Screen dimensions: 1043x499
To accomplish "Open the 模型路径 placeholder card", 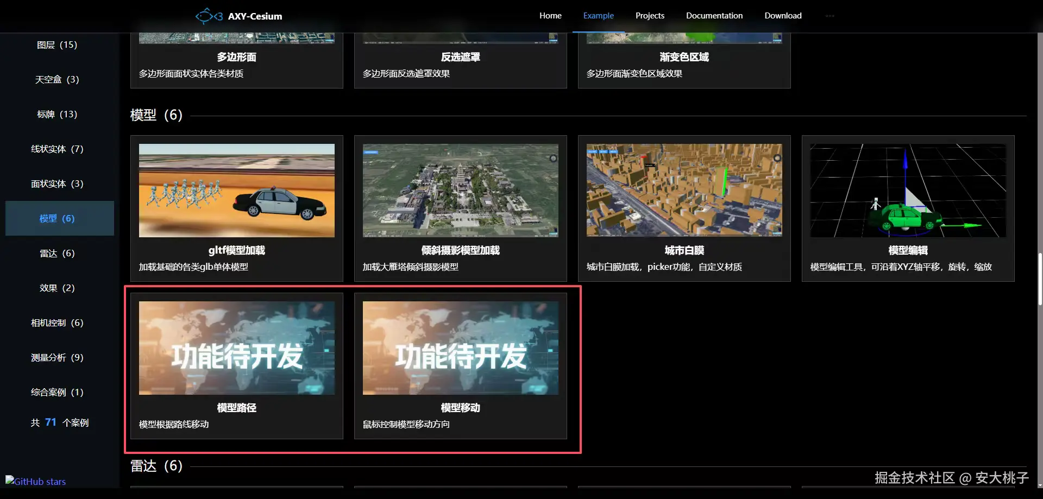I will click(x=236, y=365).
